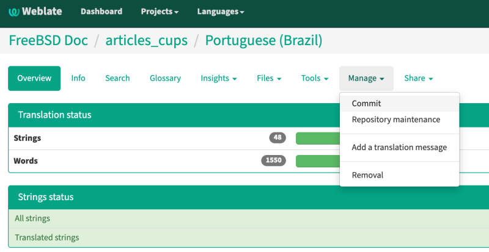This screenshot has width=489, height=252.
Task: Expand the Projects dropdown menu
Action: coord(160,12)
